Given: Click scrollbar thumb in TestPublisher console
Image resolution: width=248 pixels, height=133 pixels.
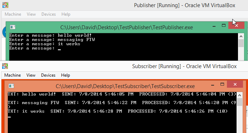Looking at the screenshot, I should pyautogui.click(x=241, y=43).
